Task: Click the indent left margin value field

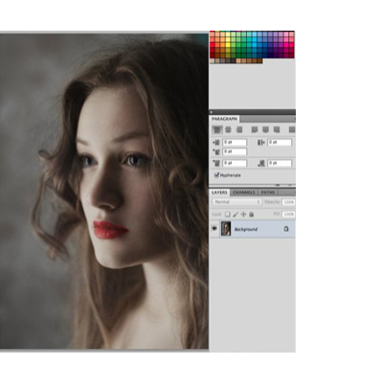Action: (235, 143)
